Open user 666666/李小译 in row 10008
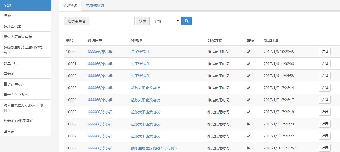 tap(100, 148)
